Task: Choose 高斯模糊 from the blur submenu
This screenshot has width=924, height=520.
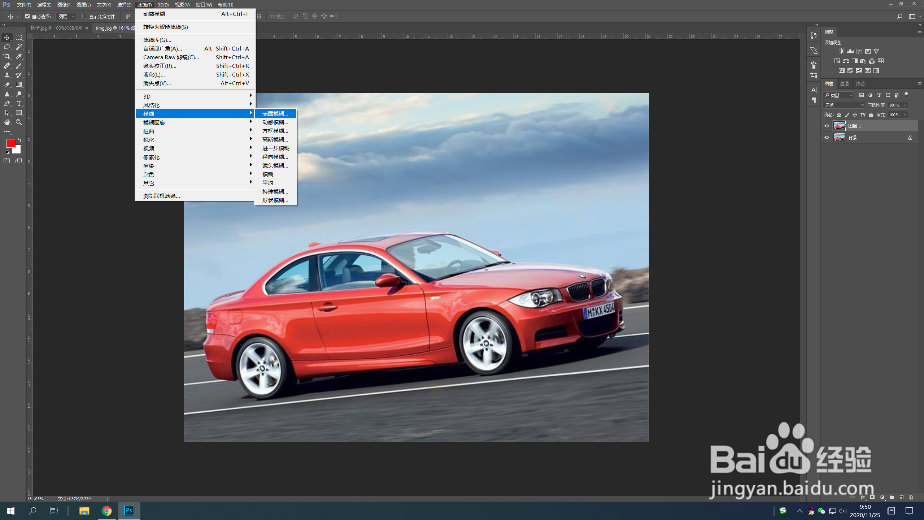Action: [x=275, y=140]
